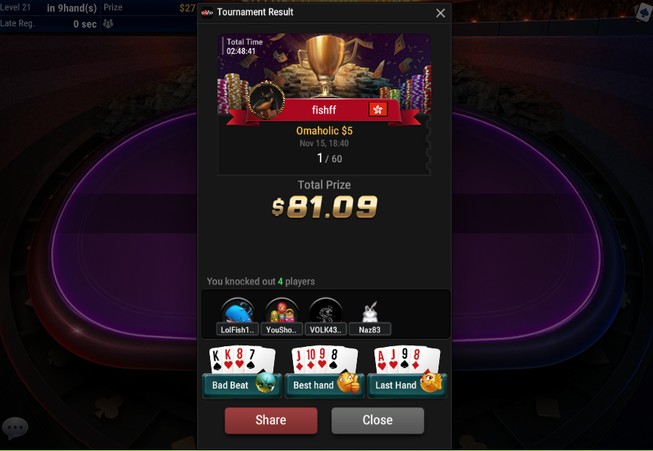Select Naz83 rabbit avatar

[x=370, y=312]
